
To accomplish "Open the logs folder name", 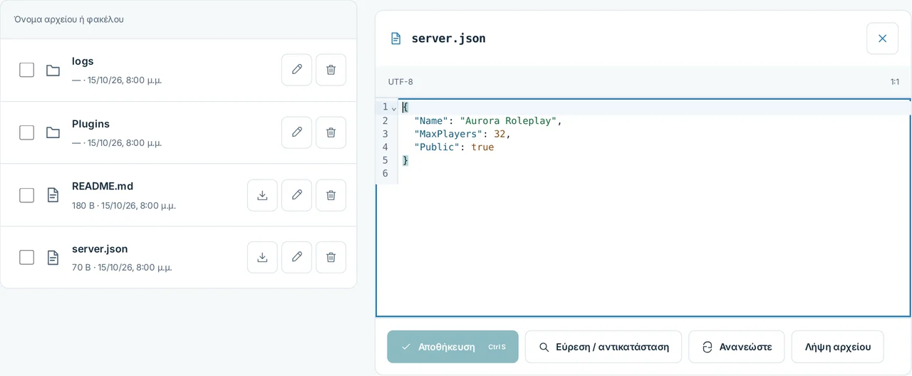I will 83,61.
